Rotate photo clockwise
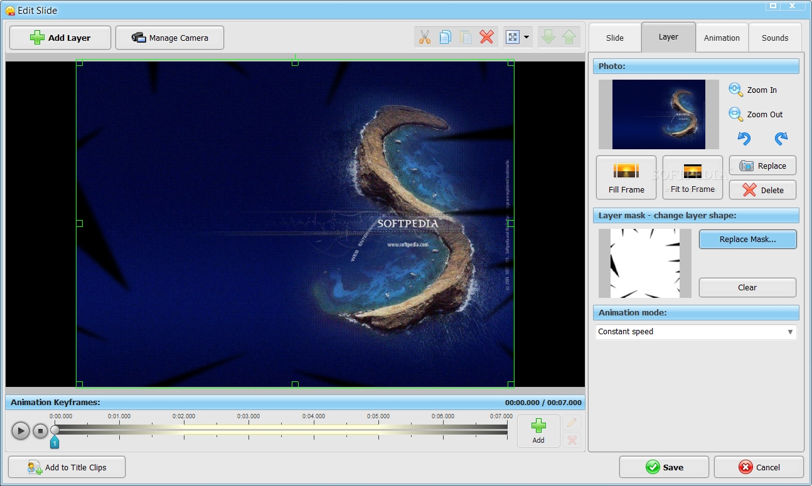This screenshot has width=812, height=486. point(781,139)
